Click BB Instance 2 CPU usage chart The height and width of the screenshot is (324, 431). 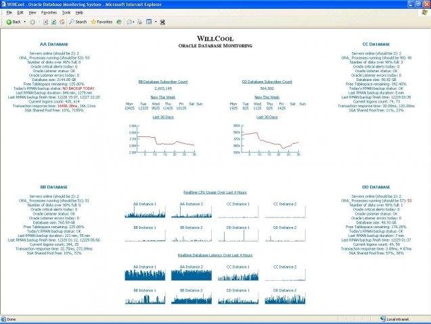click(191, 236)
